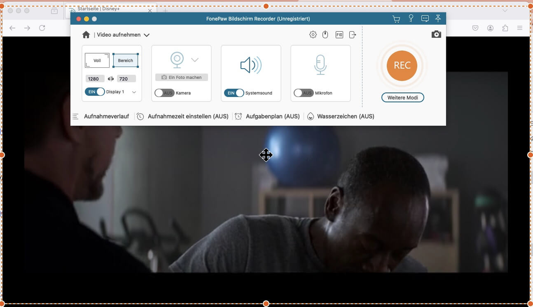Open the feedback chat bubble icon

[425, 19]
